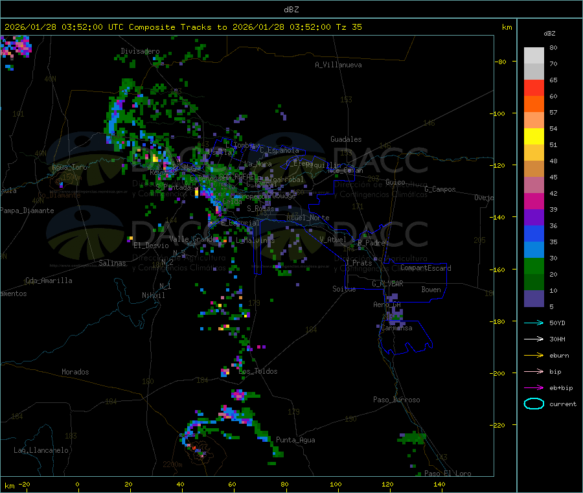Click the 'Agua_Toro' map label
583x493 pixels.
(x=69, y=167)
